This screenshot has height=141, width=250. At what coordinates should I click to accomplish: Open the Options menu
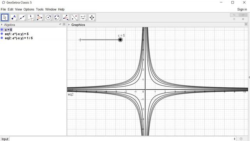point(29,9)
